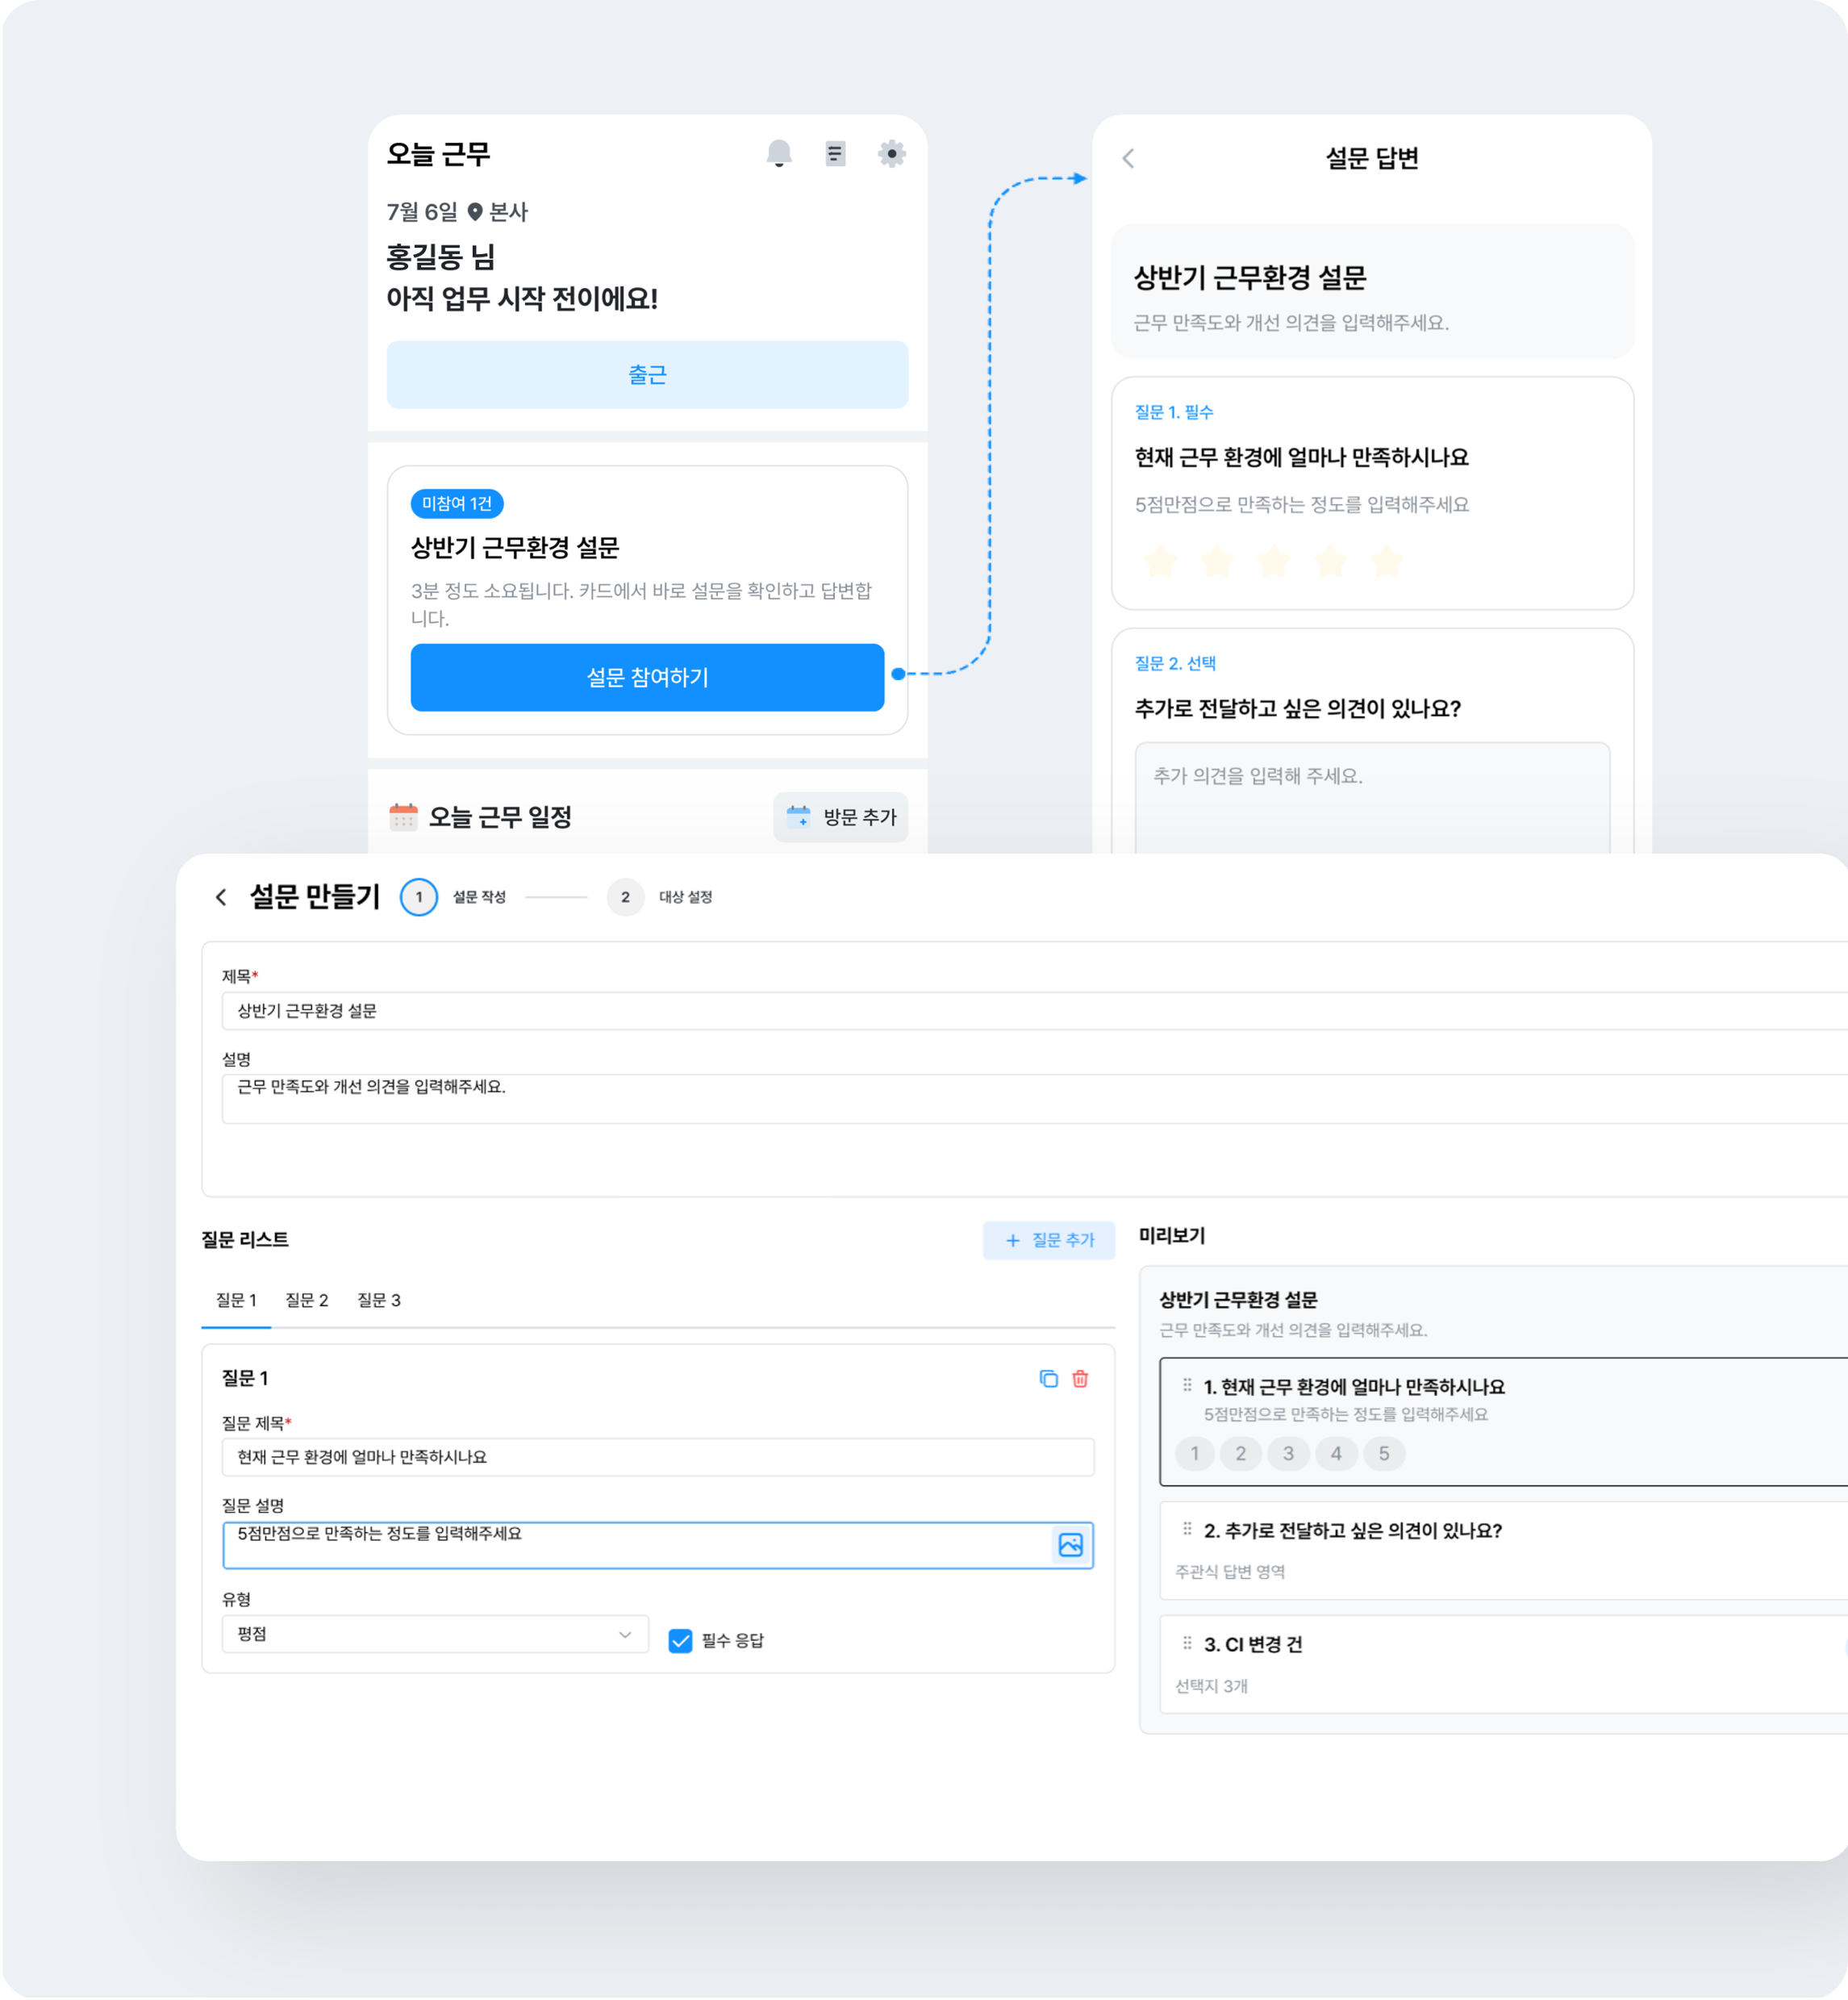Click the 미참여 1건 badge
Image resolution: width=1848 pixels, height=2000 pixels.
click(x=457, y=504)
